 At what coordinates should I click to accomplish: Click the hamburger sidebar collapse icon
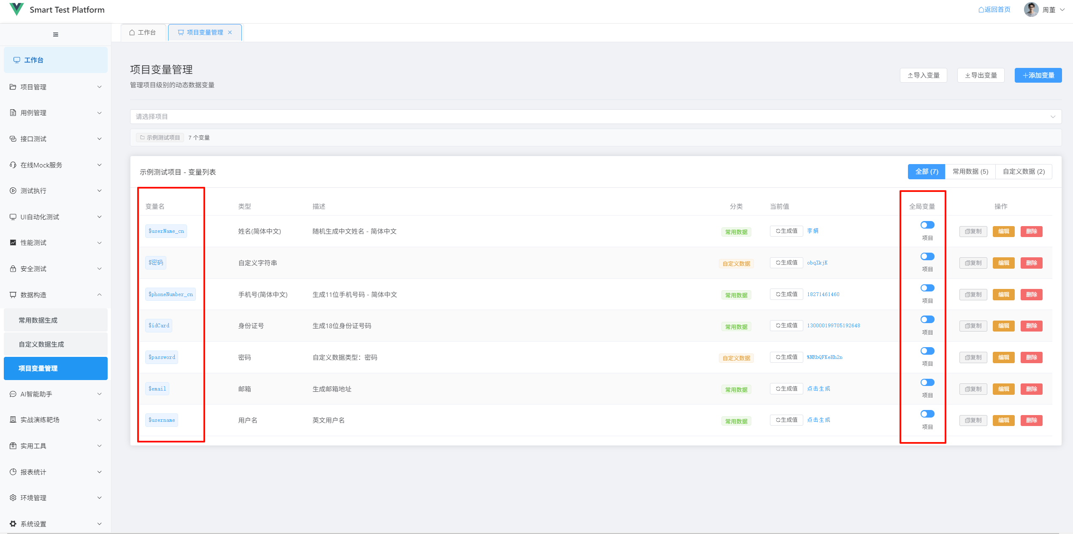click(56, 35)
